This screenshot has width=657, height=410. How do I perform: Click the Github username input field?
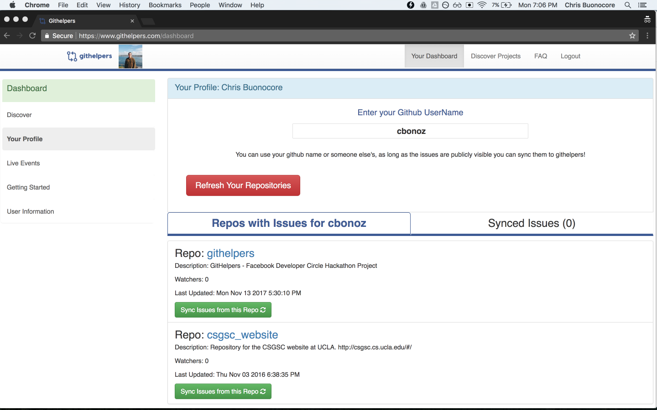coord(410,131)
